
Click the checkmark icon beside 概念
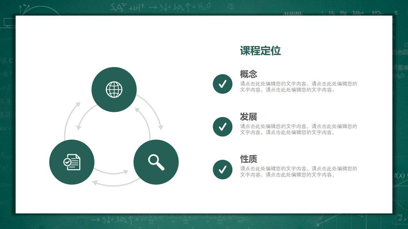(222, 84)
